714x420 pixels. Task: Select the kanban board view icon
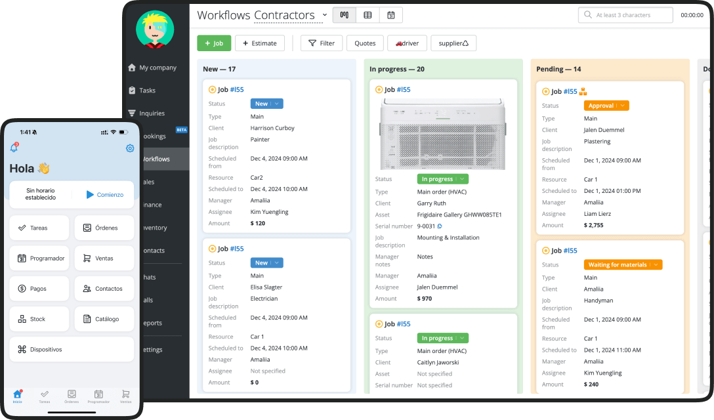(344, 14)
